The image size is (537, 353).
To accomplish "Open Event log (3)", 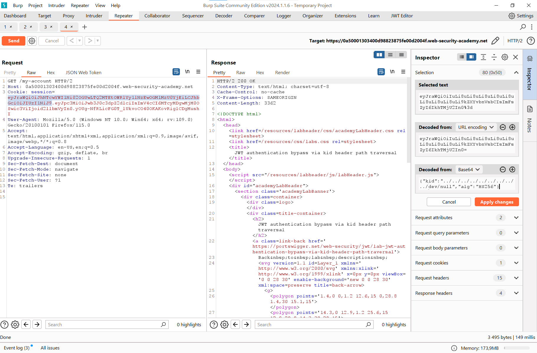I will (x=17, y=348).
